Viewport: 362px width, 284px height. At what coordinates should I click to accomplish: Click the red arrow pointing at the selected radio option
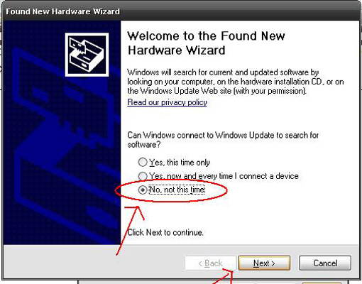tap(130, 231)
